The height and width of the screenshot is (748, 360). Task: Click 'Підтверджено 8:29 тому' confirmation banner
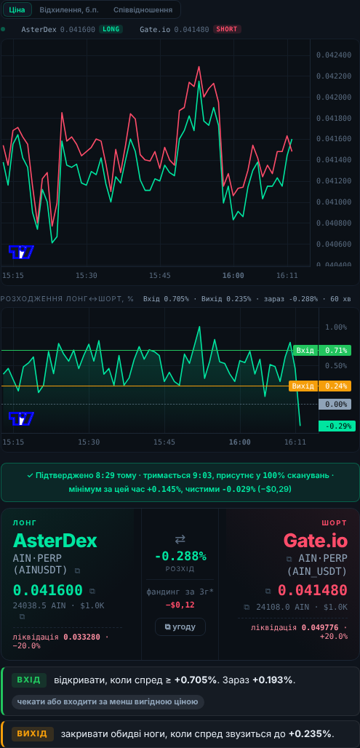180,482
